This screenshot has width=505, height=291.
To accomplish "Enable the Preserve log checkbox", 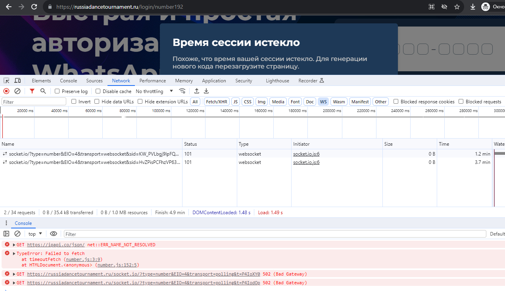I will click(58, 91).
